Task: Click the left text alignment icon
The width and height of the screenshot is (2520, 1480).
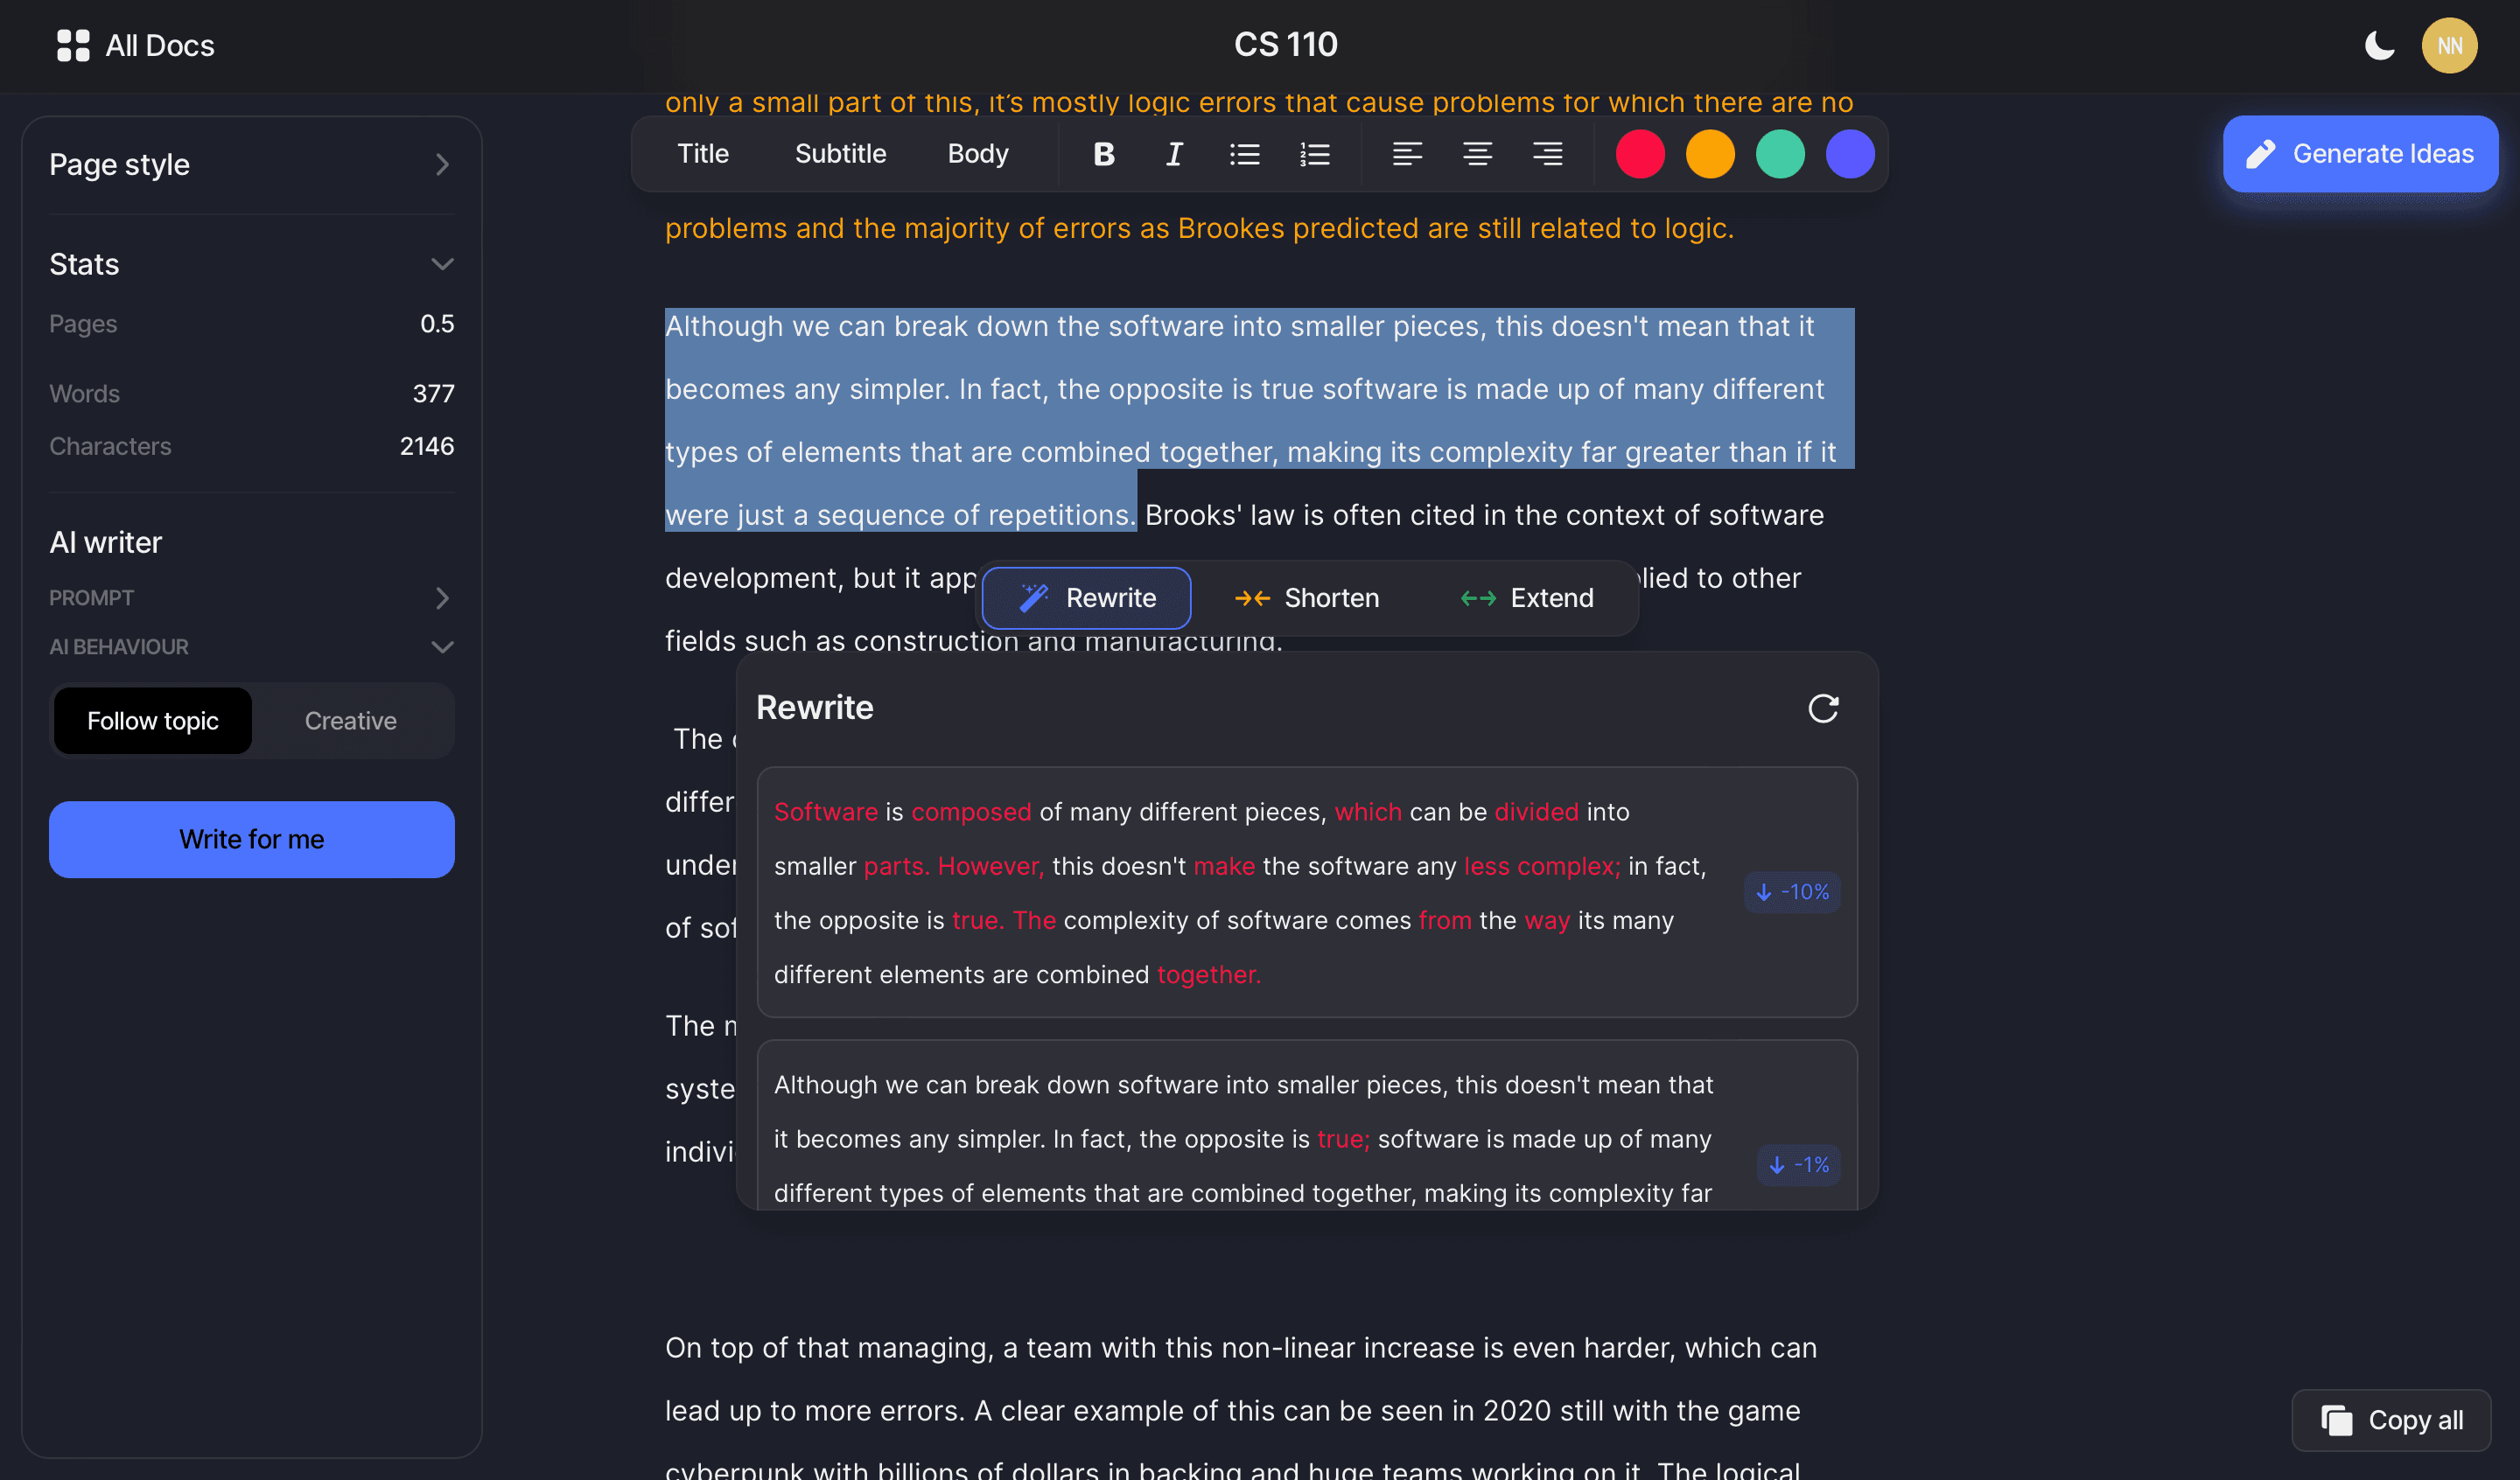Action: pos(1408,153)
